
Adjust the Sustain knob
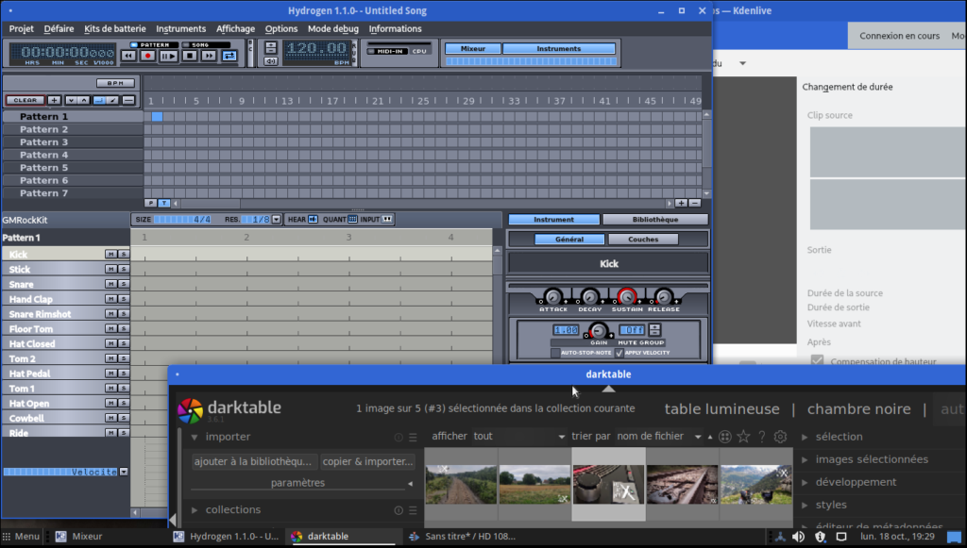(627, 296)
